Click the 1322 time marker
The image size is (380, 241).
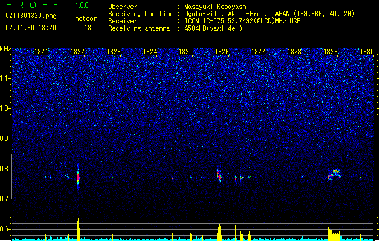coord(77,52)
